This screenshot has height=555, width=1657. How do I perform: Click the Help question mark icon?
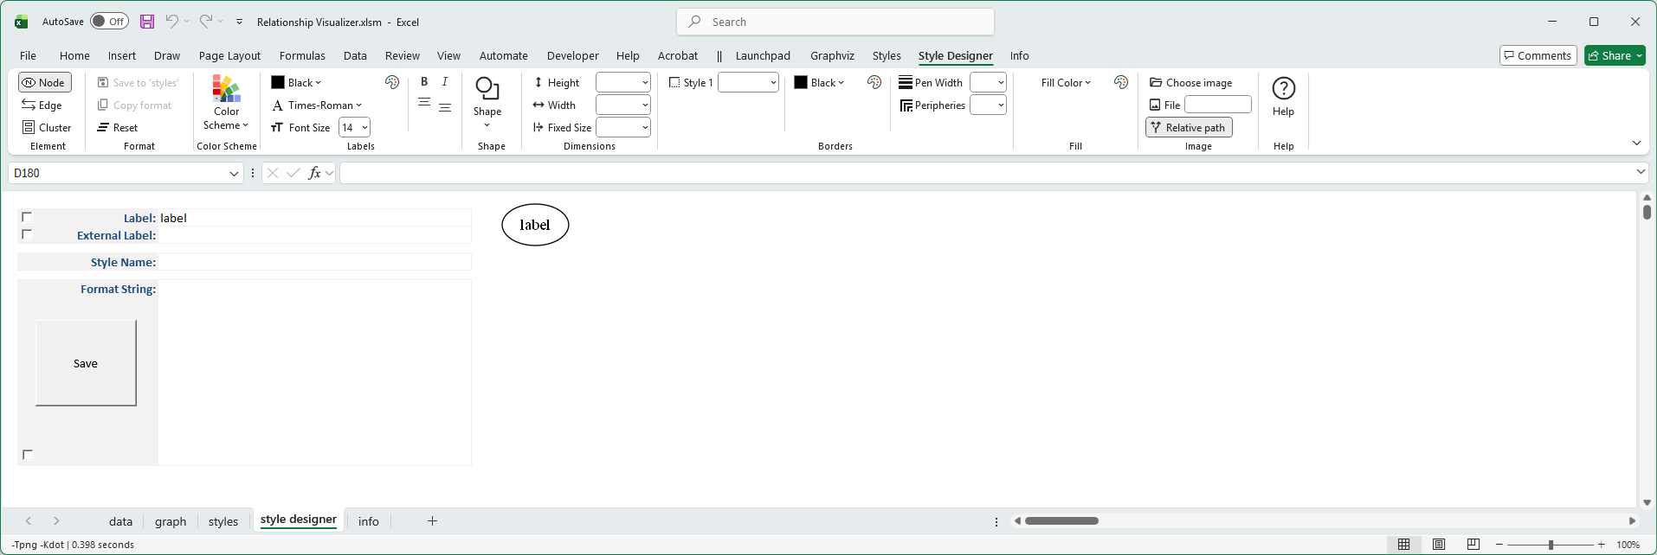click(1283, 89)
